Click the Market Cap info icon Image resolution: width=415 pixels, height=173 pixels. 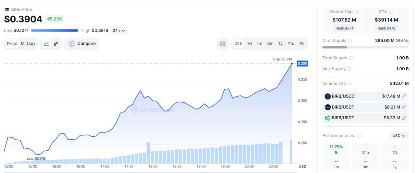click(357, 12)
